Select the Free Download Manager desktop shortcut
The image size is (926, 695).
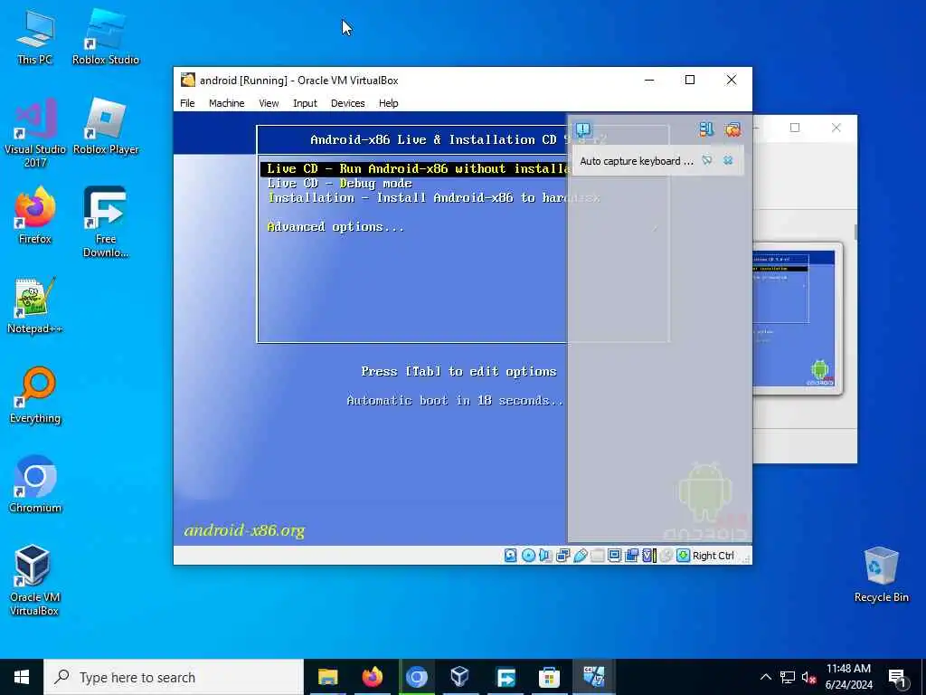click(106, 223)
